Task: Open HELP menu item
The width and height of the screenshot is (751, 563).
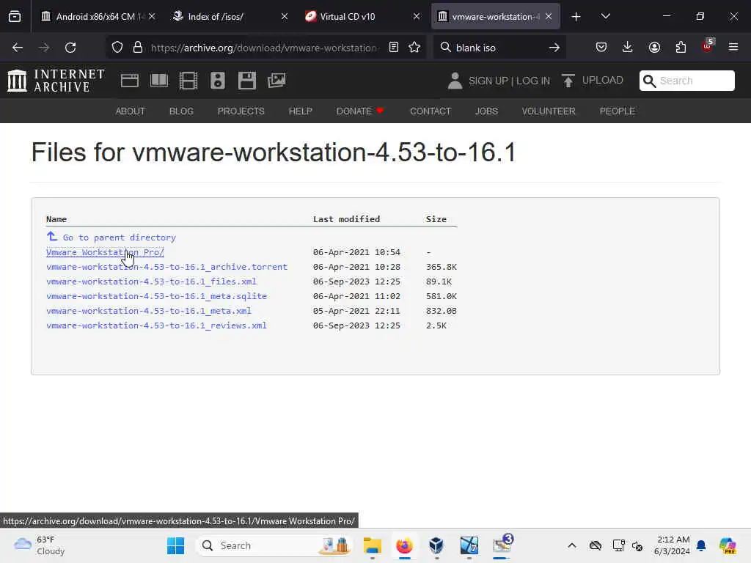Action: (x=300, y=111)
